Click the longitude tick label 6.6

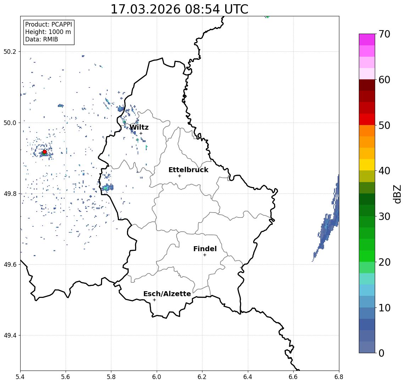[293, 377]
